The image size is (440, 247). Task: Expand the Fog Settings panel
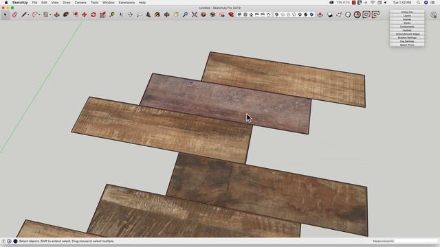pos(407,41)
